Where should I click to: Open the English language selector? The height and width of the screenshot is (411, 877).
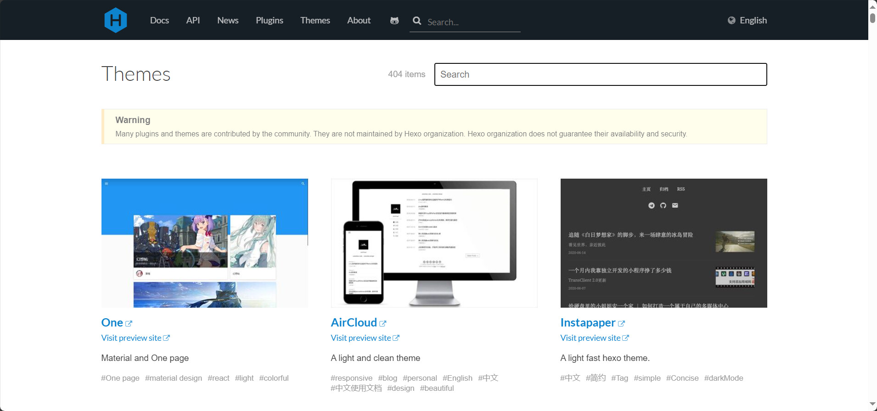[747, 20]
